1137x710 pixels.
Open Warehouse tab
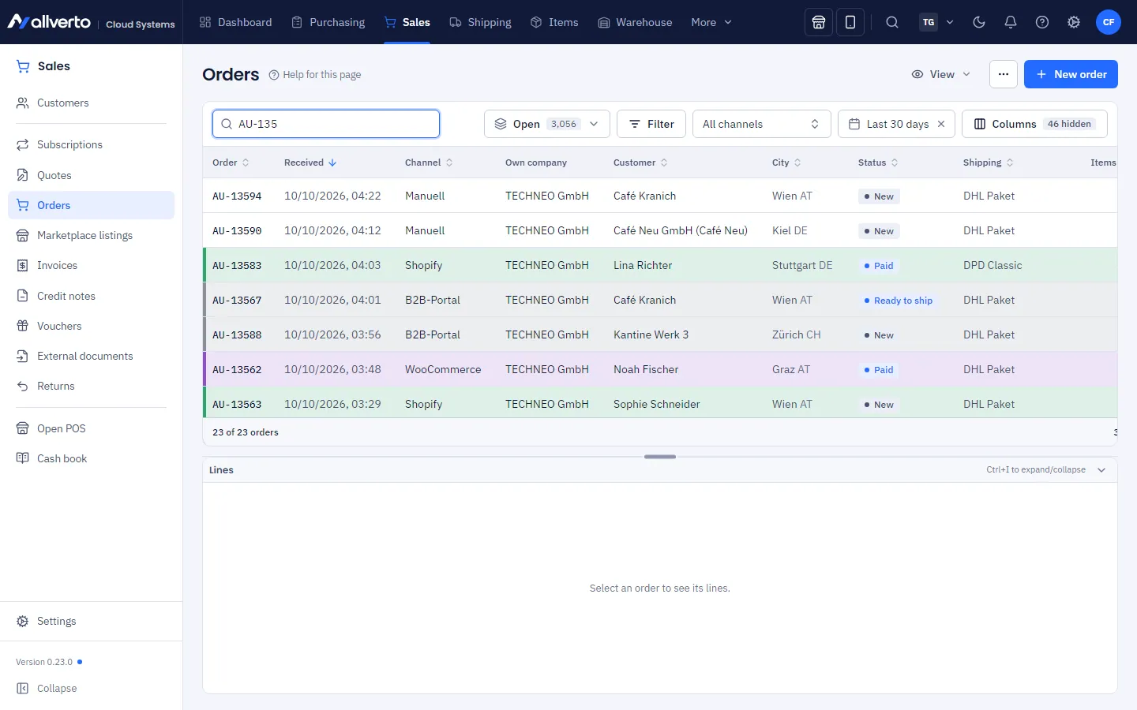635,22
